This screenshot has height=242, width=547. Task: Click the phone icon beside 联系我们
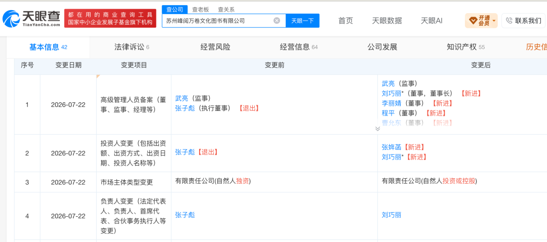[x=509, y=21]
